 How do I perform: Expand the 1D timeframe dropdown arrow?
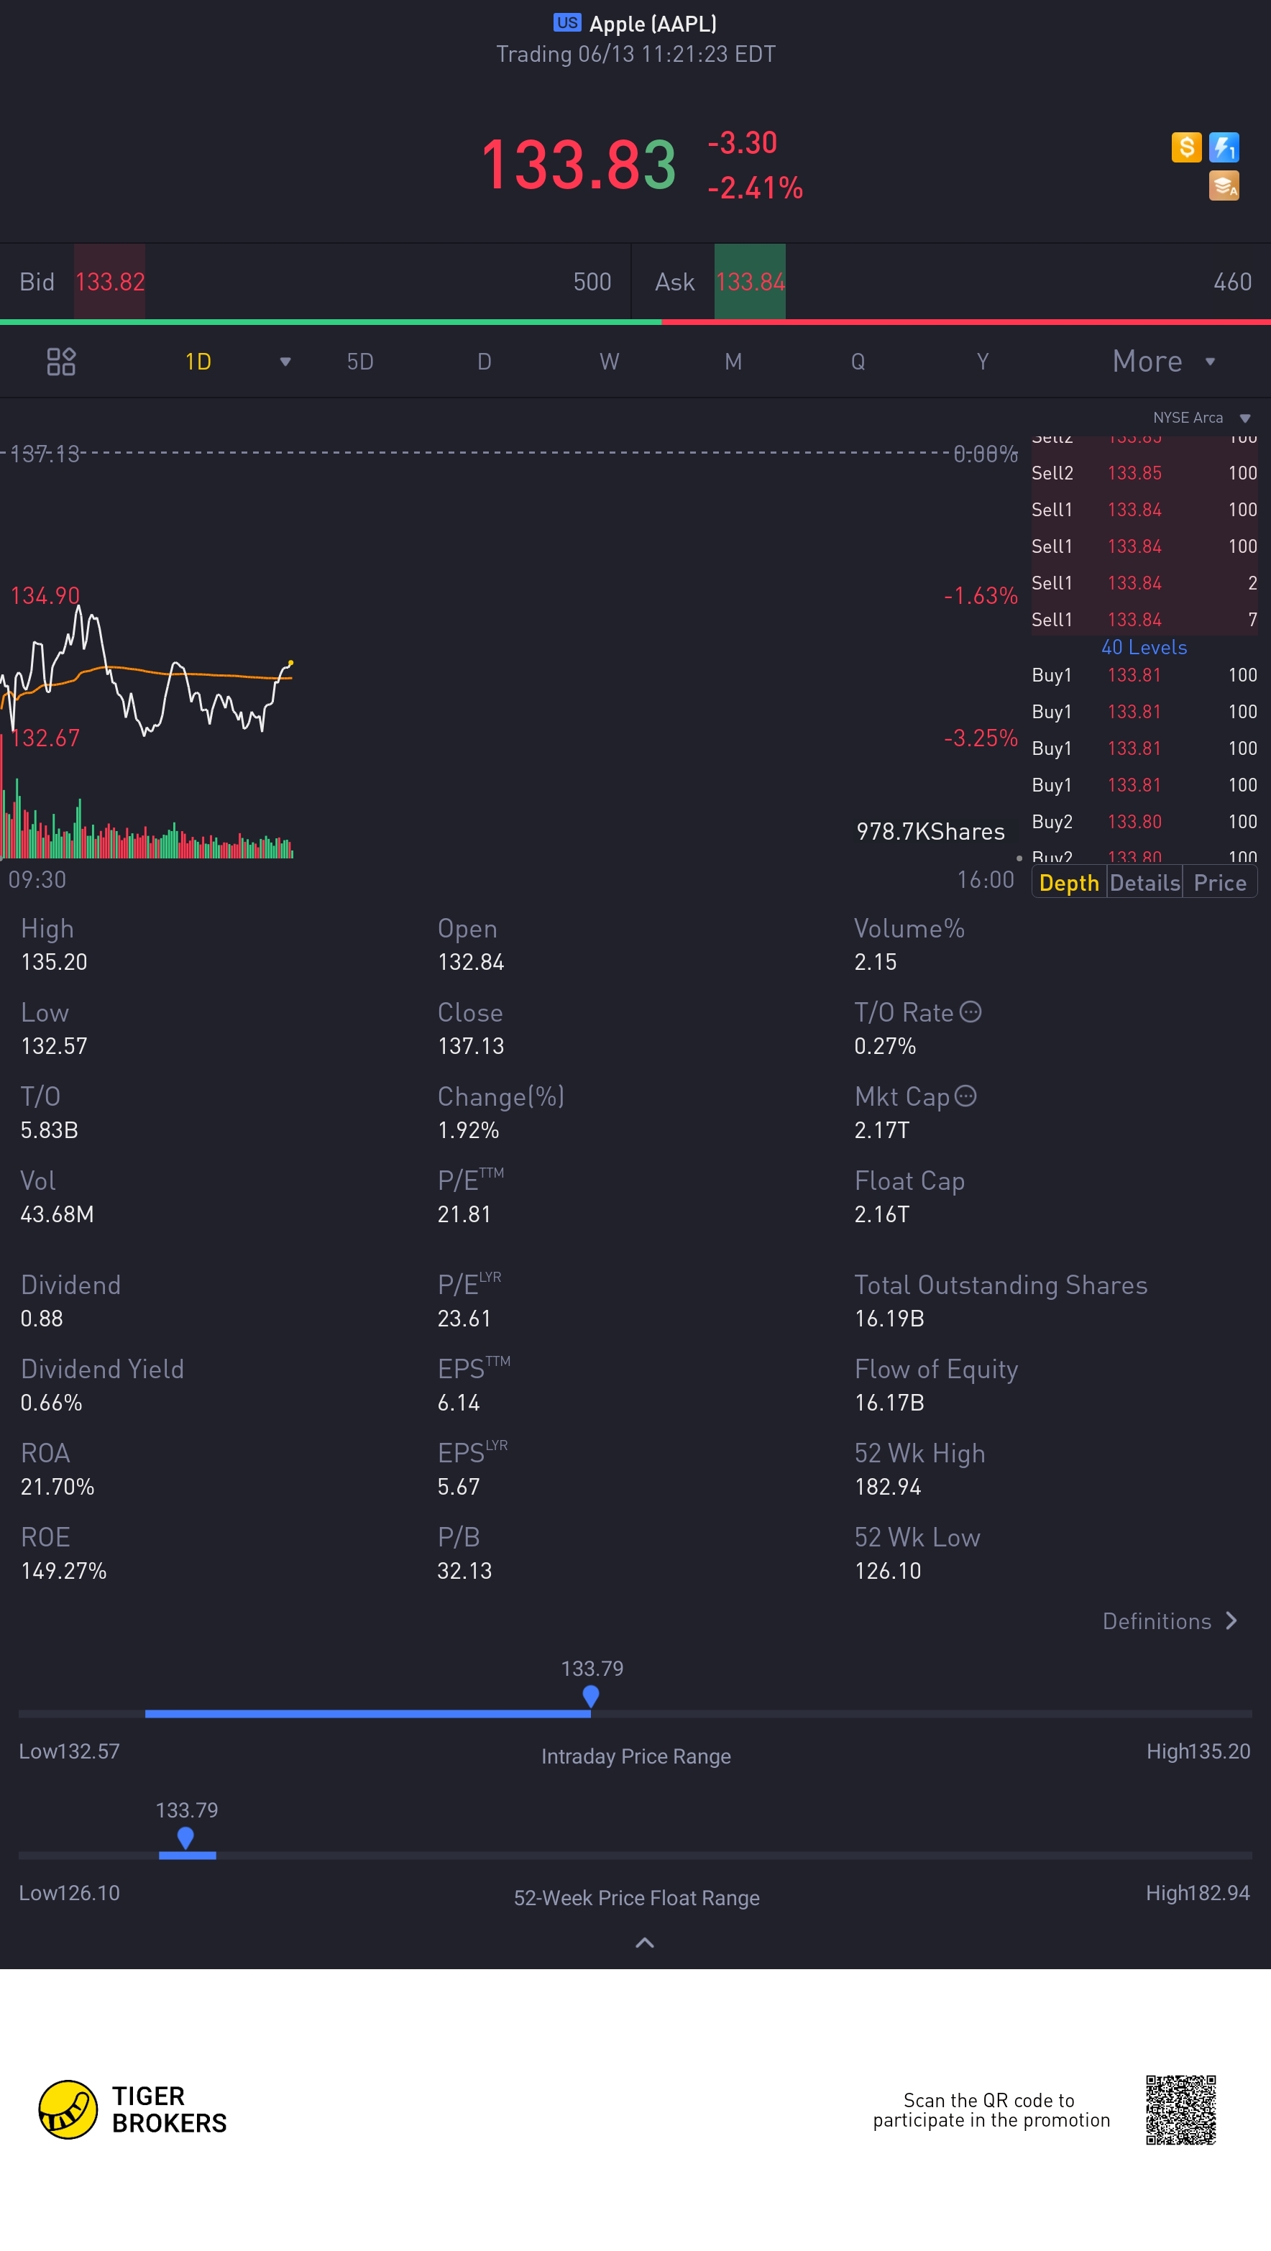coord(285,362)
